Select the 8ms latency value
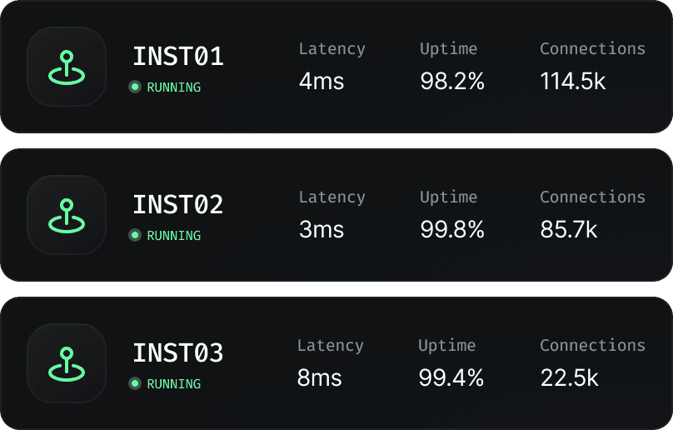Image resolution: width=673 pixels, height=430 pixels. pos(320,378)
